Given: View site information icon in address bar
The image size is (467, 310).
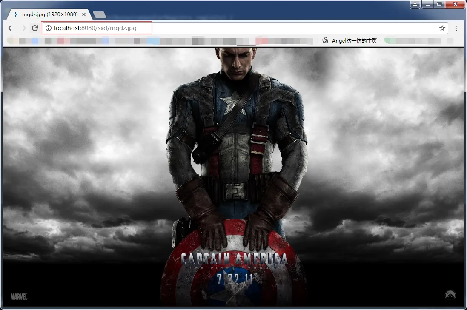Looking at the screenshot, I should (x=48, y=28).
